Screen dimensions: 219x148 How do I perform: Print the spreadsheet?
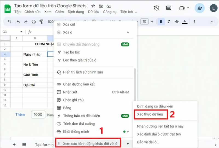pyautogui.click(x=34, y=22)
